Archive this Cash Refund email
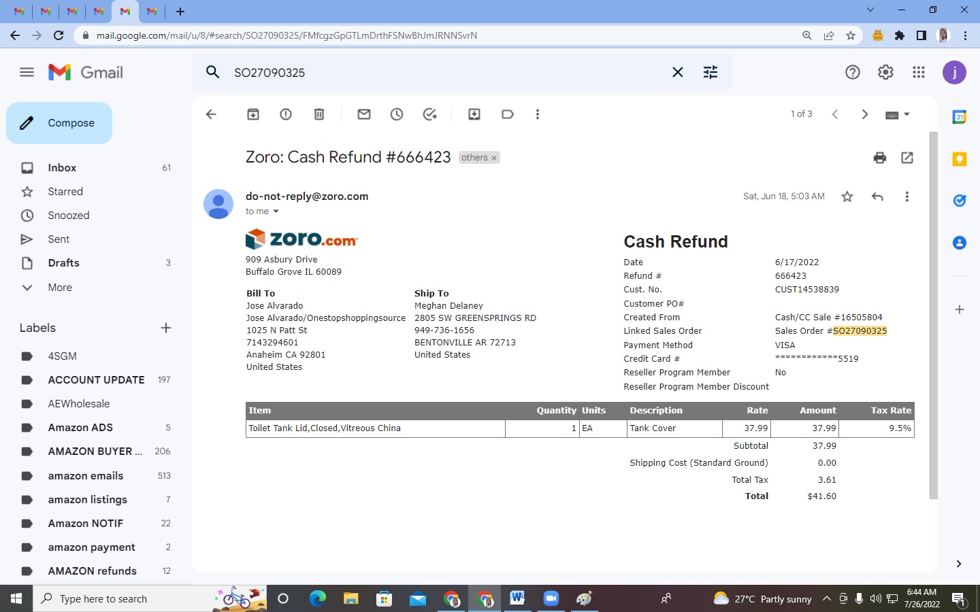Viewport: 980px width, 612px height. 253,114
